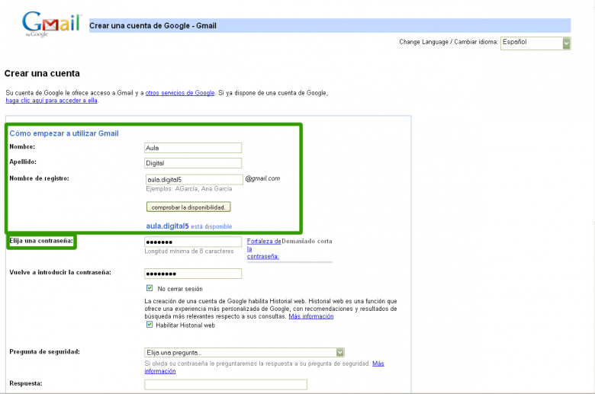Click 'Ejemplos: AGarcía, Ana.García' hint text
595x394 pixels.
[189, 189]
